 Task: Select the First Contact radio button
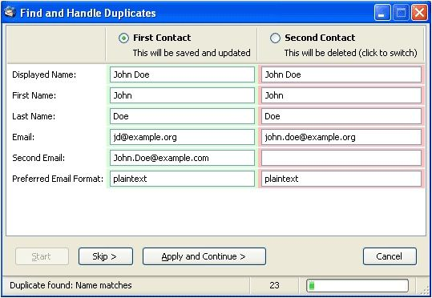coord(123,38)
